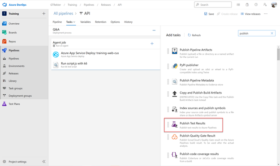Open the work items list icon in header
The image size is (280, 166).
(238, 4)
